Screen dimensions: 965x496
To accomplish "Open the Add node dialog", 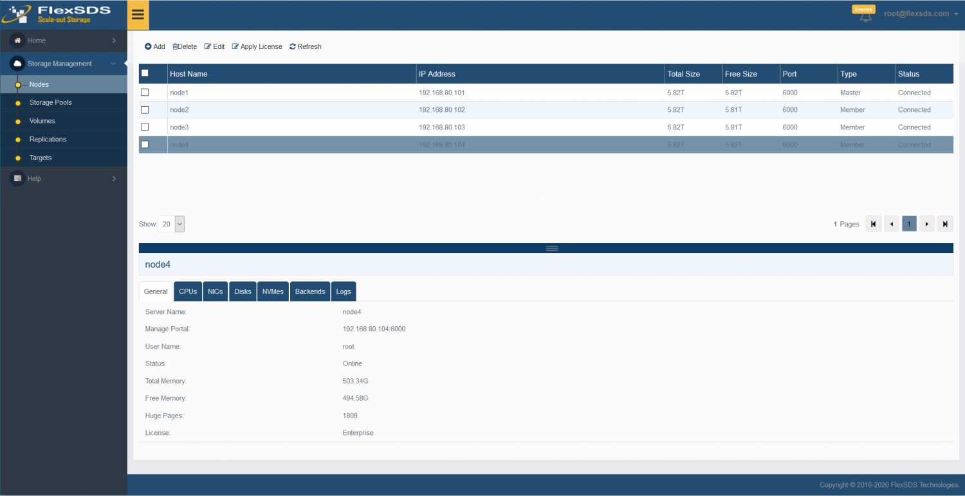I will [x=154, y=46].
